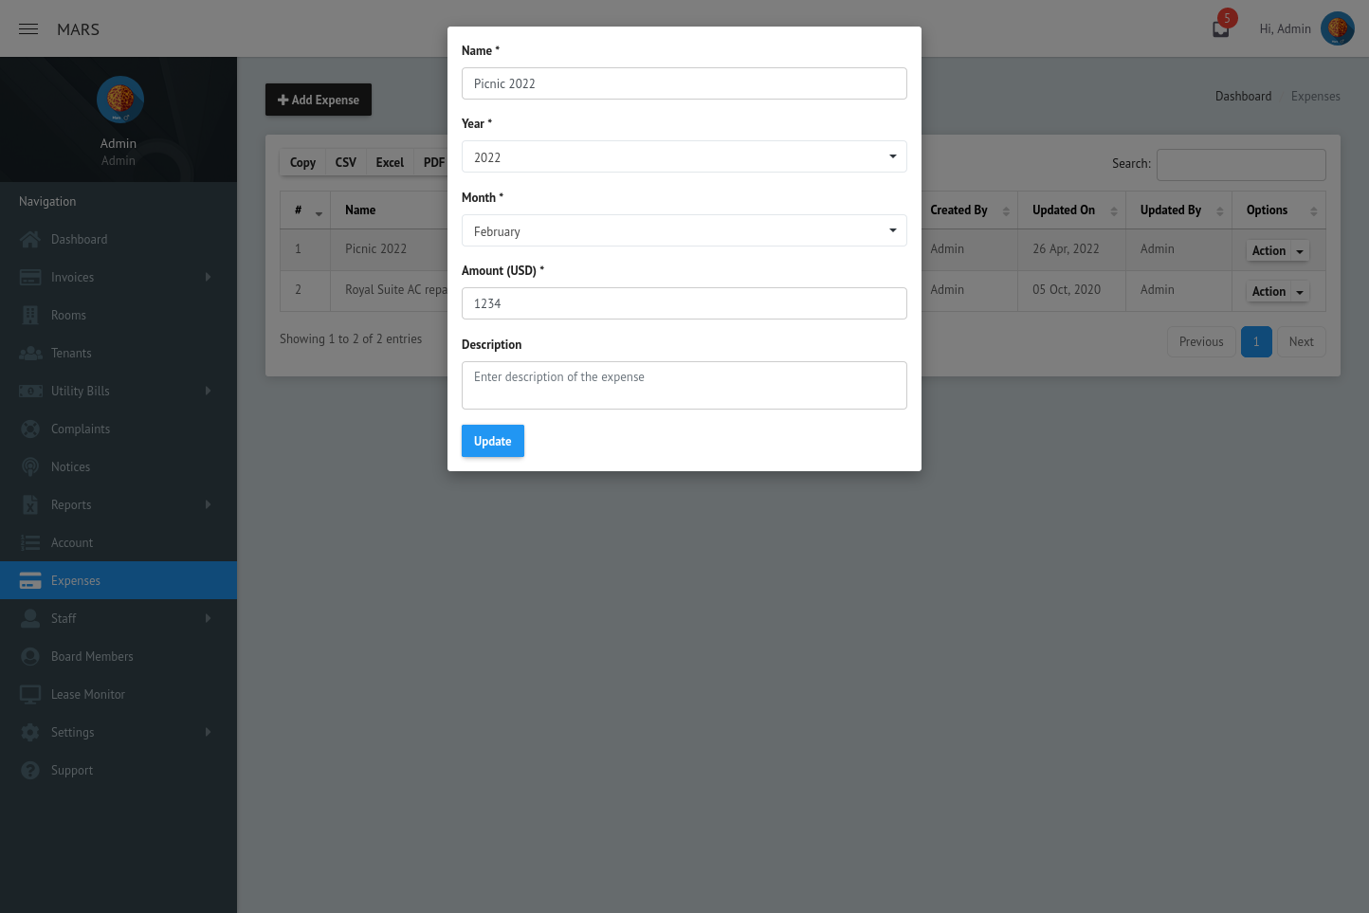Click the Rooms building icon
The image size is (1369, 913).
[x=31, y=315]
